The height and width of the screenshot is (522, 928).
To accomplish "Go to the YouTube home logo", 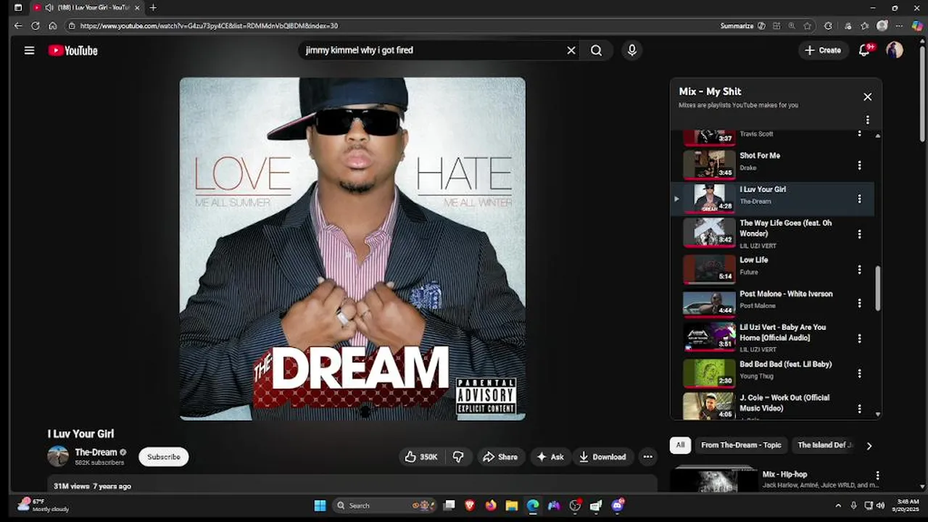I will click(x=72, y=50).
